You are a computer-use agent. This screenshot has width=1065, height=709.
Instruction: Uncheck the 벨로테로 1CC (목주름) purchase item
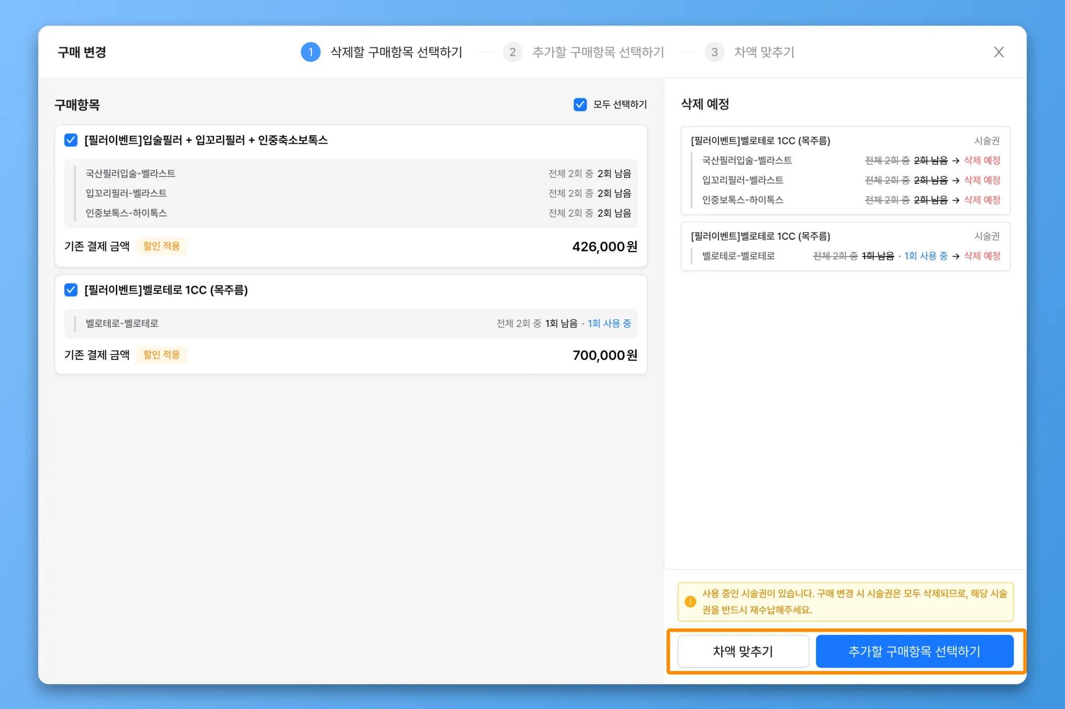[71, 290]
